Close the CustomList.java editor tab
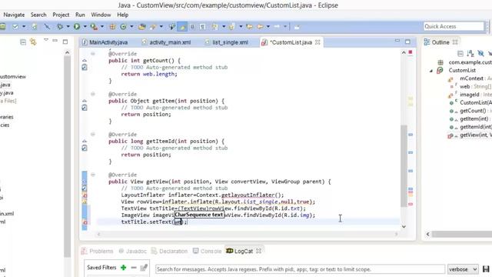 pyautogui.click(x=317, y=42)
